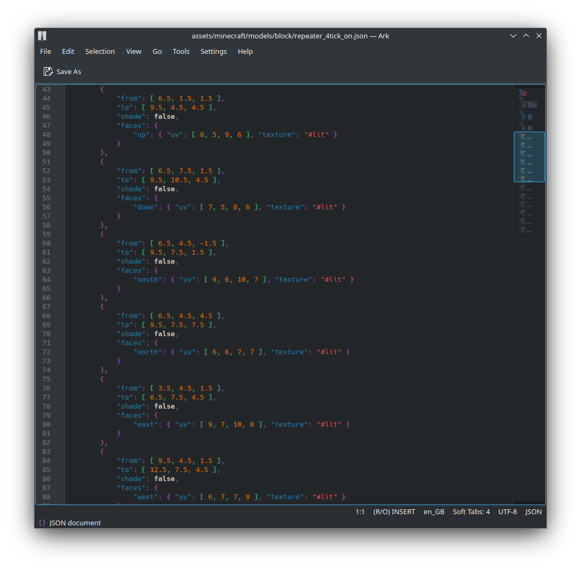This screenshot has height=569, width=581.
Task: Click the "faces" key on line 63
Action: pos(131,271)
